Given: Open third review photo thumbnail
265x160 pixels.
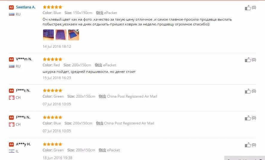Looking at the screenshot, I should point(74,35).
